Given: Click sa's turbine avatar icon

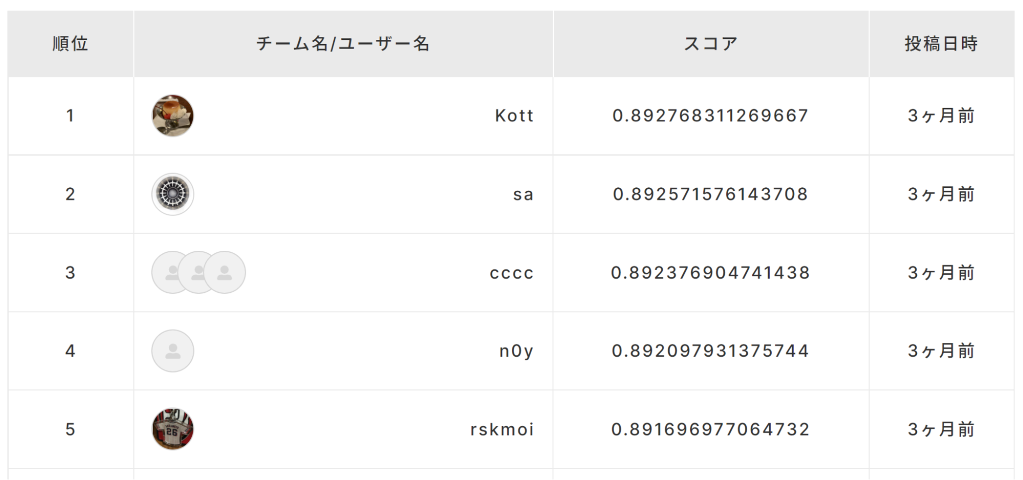Looking at the screenshot, I should (173, 194).
